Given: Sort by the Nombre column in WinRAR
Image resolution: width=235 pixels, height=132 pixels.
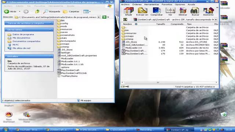Looking at the screenshot, I should pyautogui.click(x=127, y=24).
